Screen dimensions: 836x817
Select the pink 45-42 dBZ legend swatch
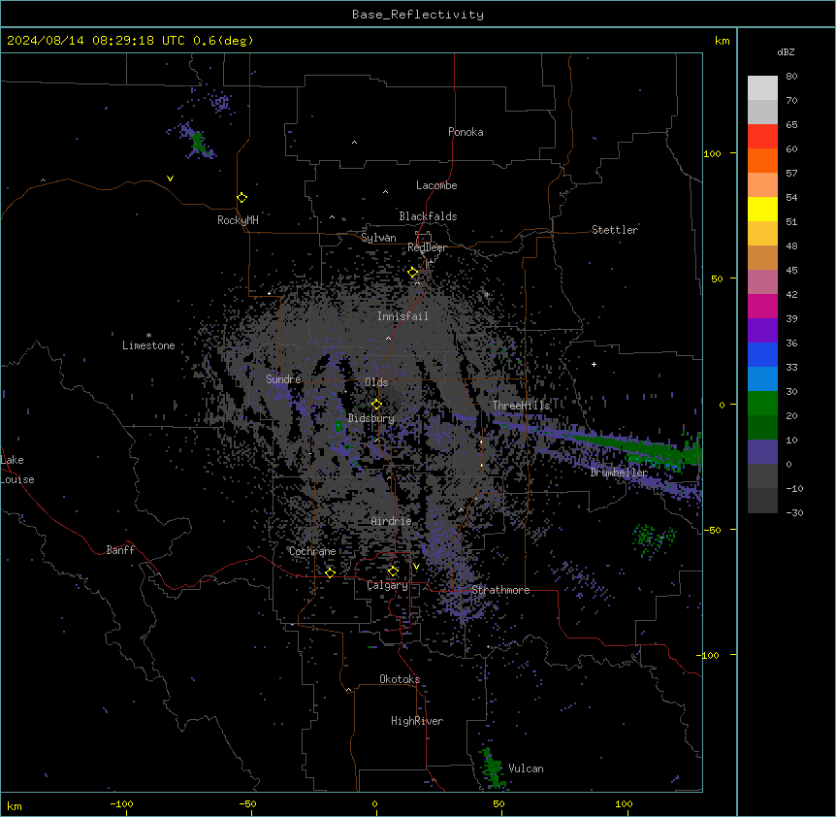tap(762, 281)
